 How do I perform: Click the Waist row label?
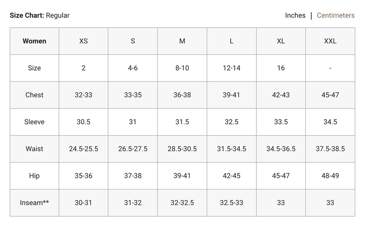pyautogui.click(x=35, y=149)
